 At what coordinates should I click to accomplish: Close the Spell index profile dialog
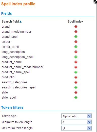pos(95,1)
